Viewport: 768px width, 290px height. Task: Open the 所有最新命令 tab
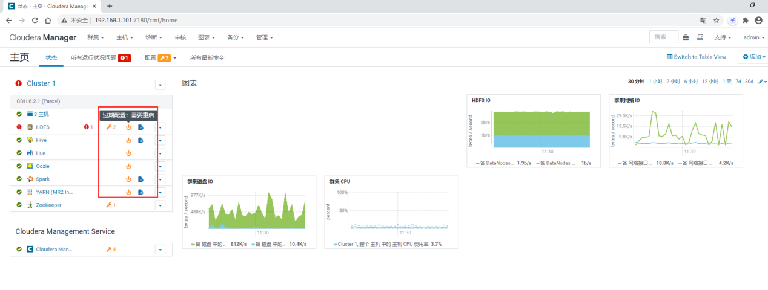click(x=207, y=57)
